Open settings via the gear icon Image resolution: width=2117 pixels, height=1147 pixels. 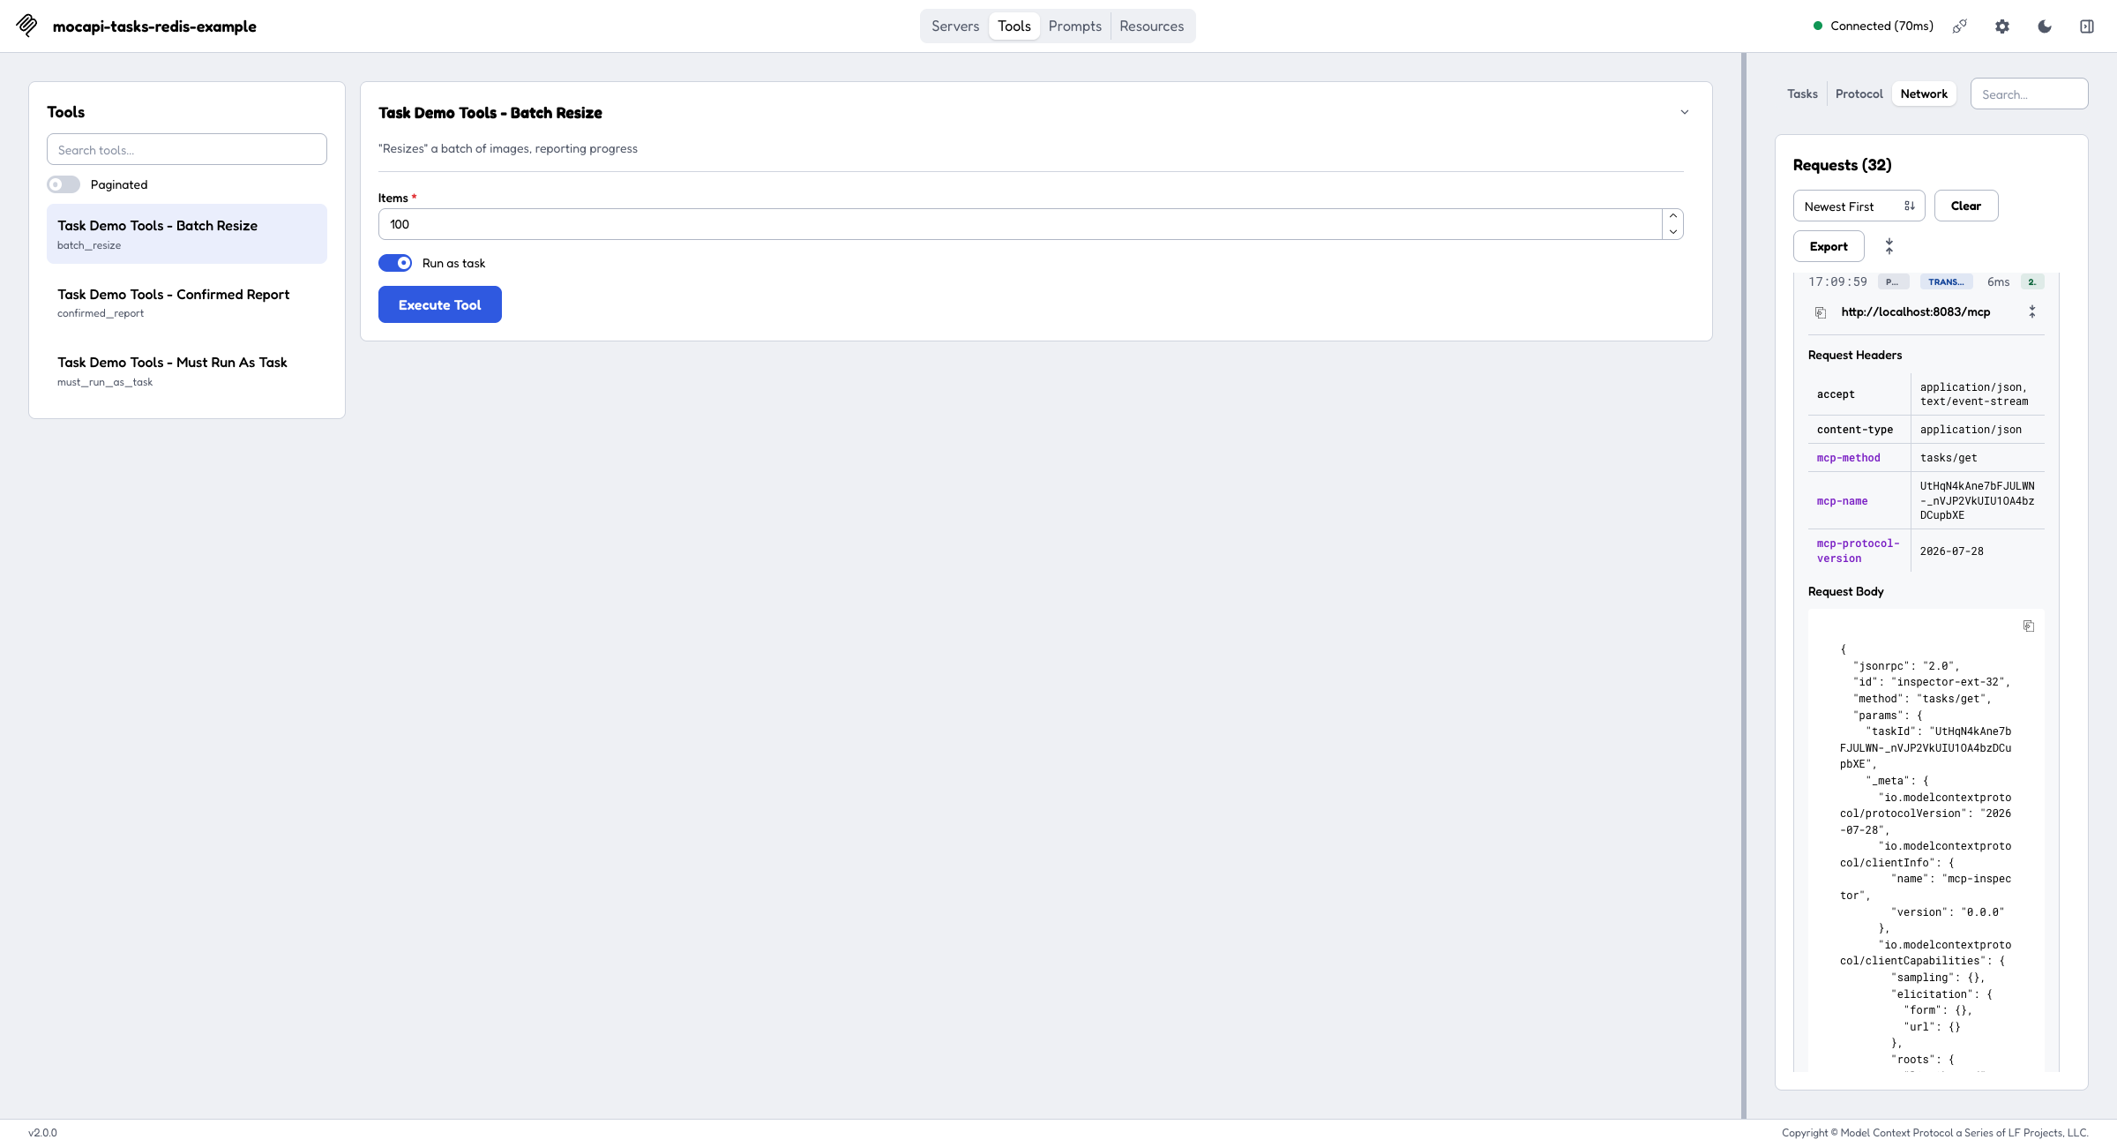click(x=2002, y=26)
